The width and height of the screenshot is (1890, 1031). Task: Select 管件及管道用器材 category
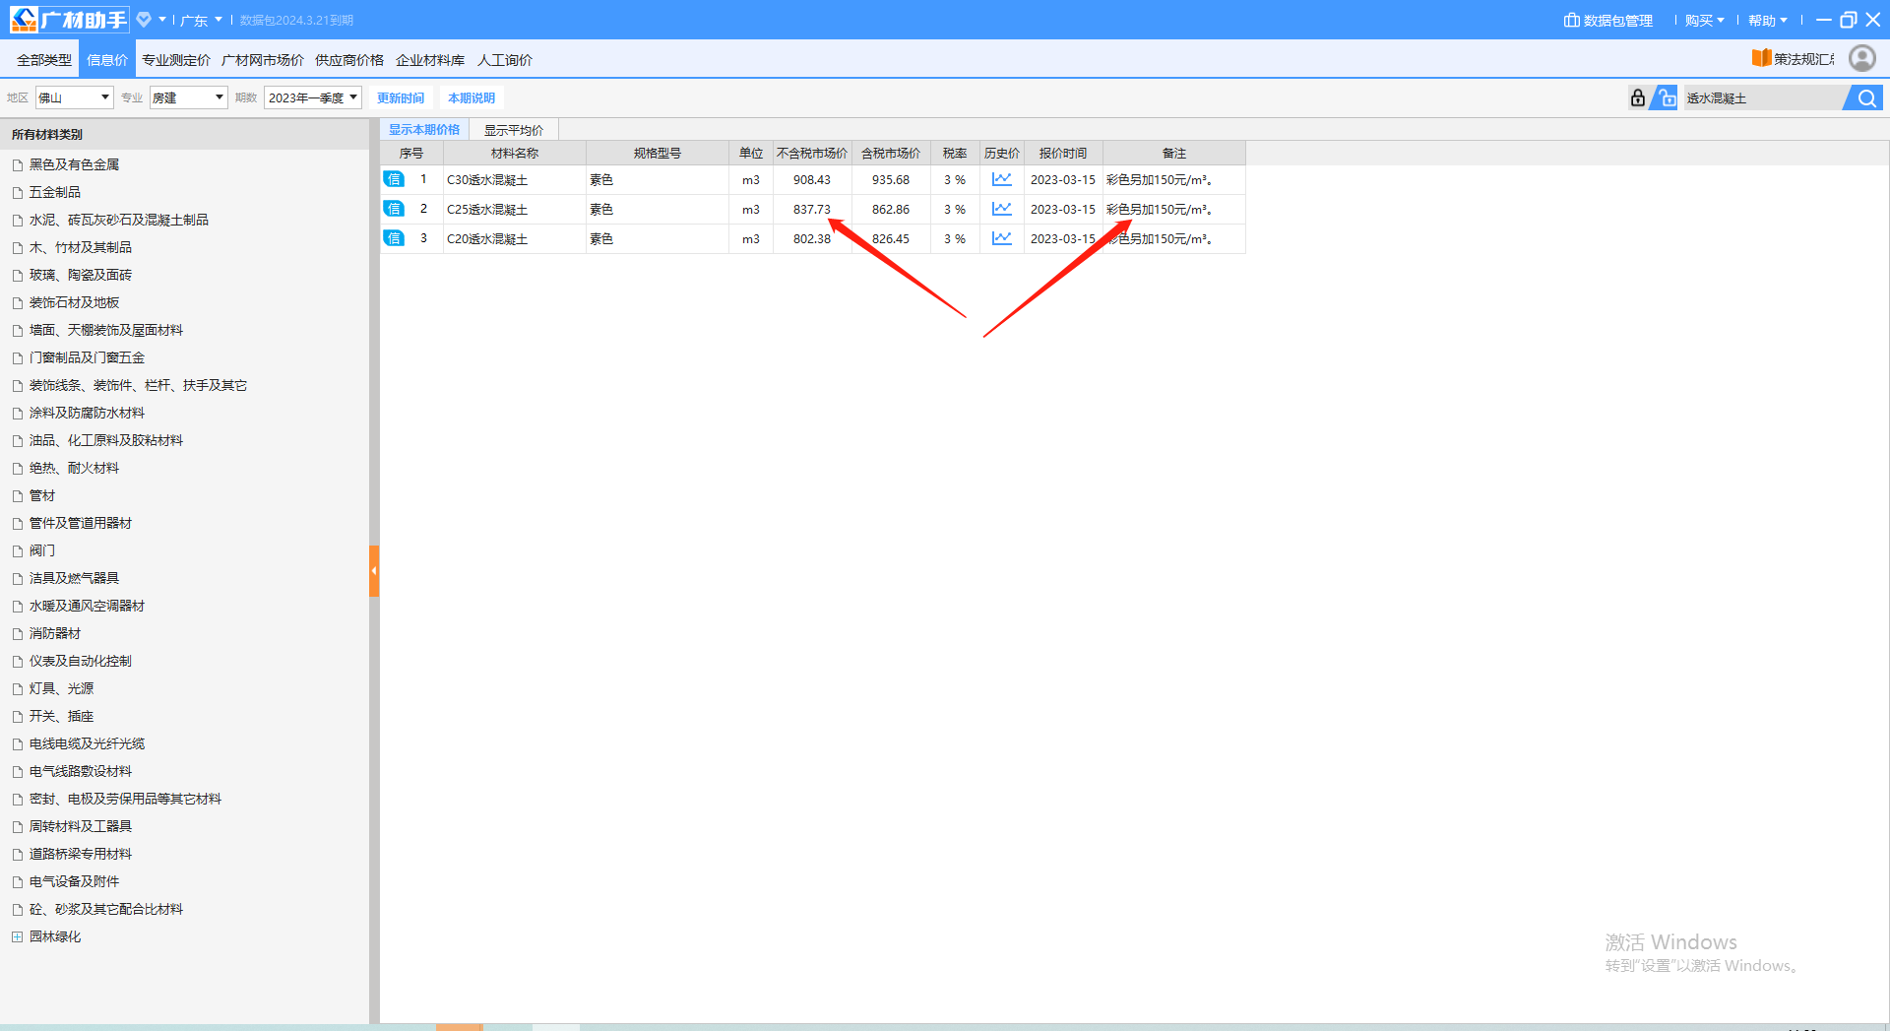click(81, 523)
